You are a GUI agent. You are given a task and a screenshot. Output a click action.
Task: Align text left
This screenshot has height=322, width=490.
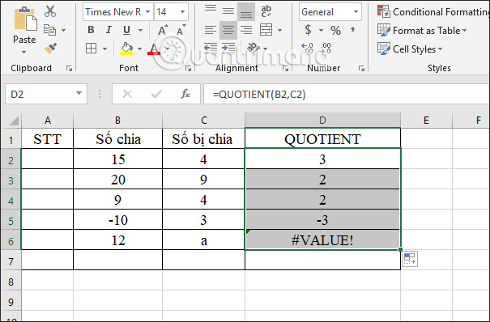pos(211,30)
